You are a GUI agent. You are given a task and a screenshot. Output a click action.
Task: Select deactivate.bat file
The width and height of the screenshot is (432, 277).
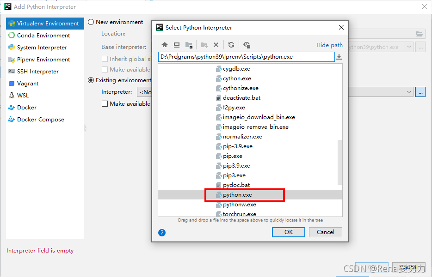click(241, 98)
